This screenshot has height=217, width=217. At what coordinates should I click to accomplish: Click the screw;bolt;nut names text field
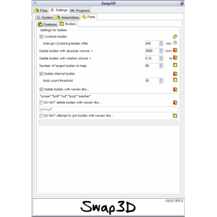coord(108,96)
